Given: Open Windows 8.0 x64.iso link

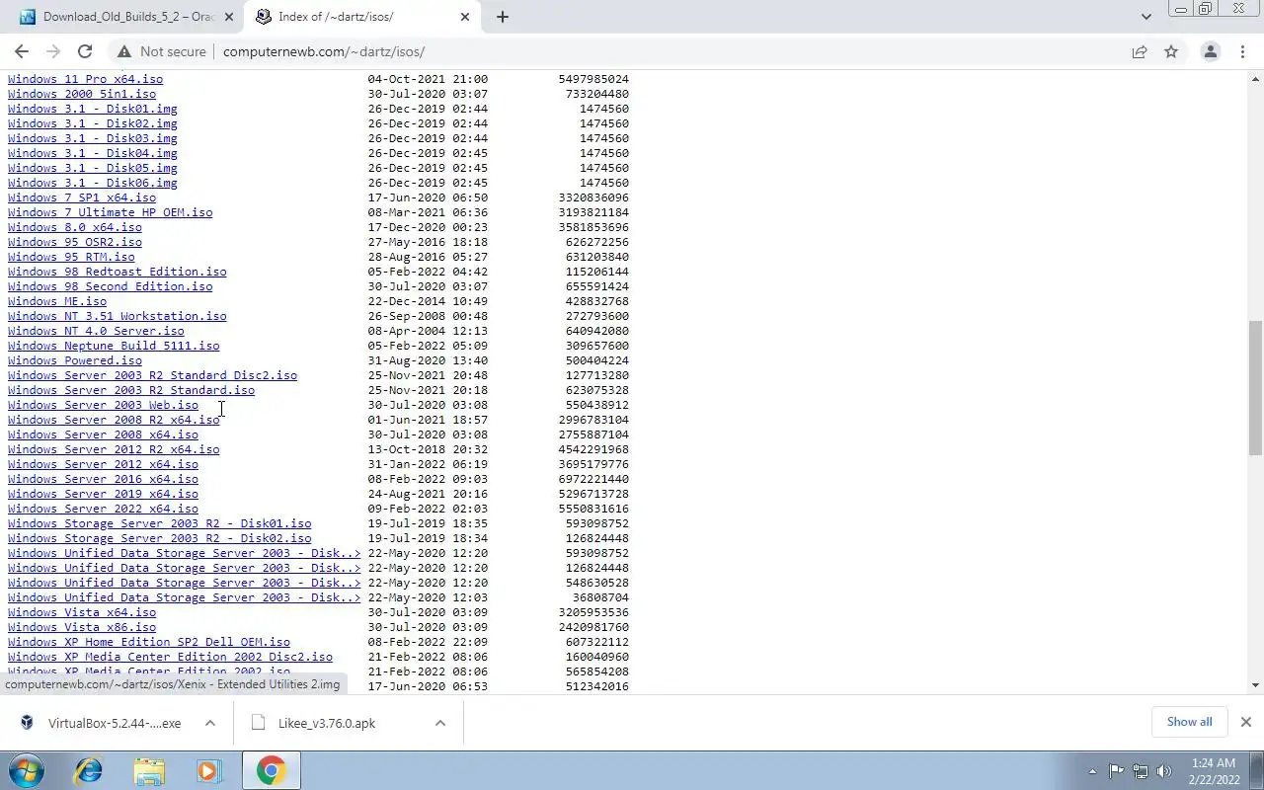Looking at the screenshot, I should 75,227.
